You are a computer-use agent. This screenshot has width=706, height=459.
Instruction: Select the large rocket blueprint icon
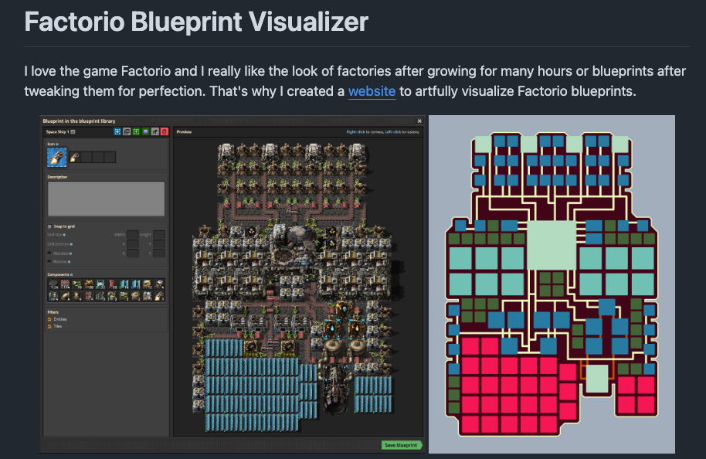click(x=56, y=157)
